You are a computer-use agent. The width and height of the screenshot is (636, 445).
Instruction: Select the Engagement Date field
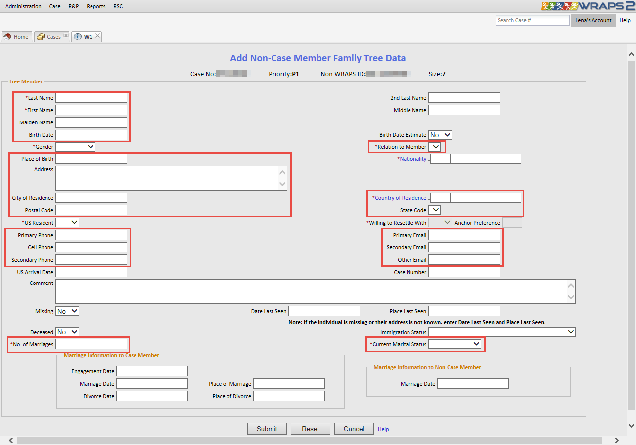[152, 371]
